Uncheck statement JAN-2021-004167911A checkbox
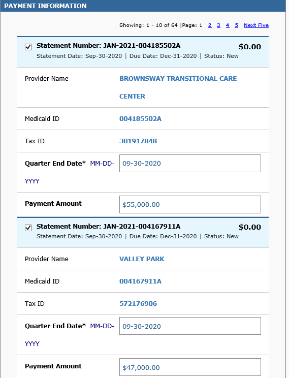 coord(28,228)
